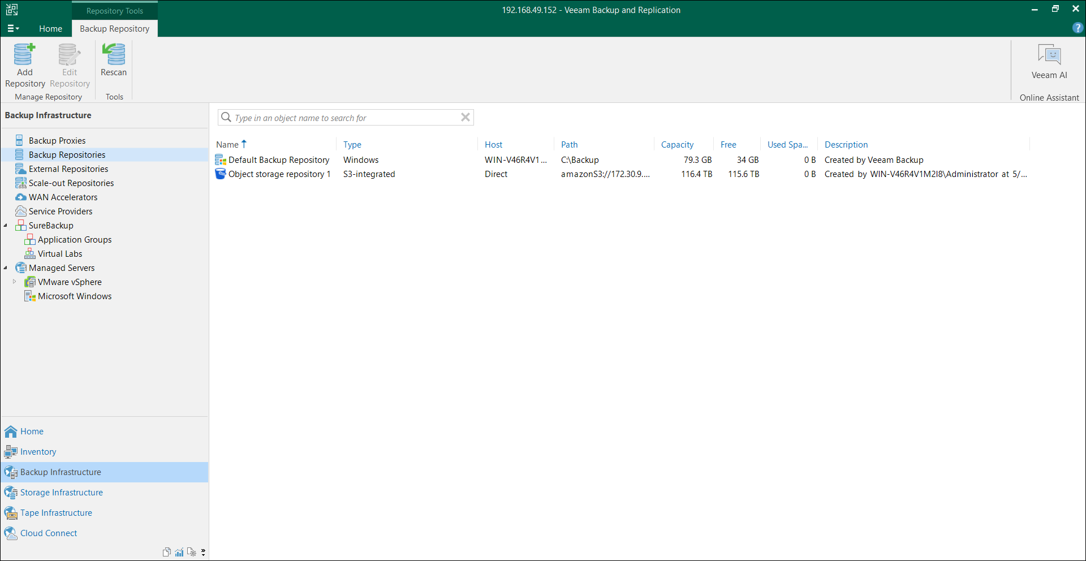Click the Rescan repository icon
1086x561 pixels.
click(114, 55)
